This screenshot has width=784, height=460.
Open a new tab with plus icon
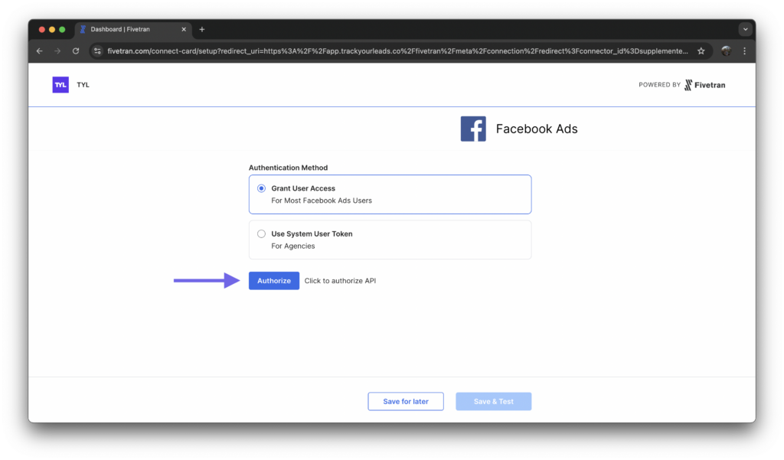(x=202, y=30)
